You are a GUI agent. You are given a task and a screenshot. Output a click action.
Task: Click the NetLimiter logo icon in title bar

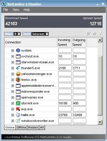[x=4, y=4]
